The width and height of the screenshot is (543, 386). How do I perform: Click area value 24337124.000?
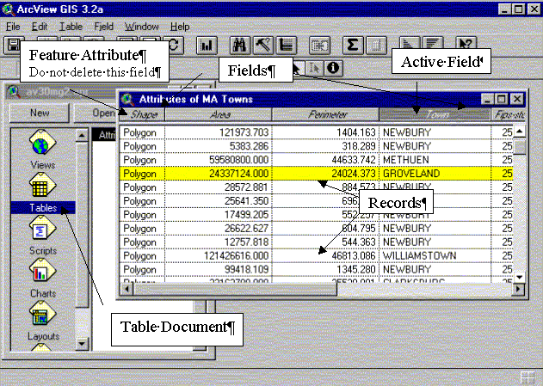point(238,174)
